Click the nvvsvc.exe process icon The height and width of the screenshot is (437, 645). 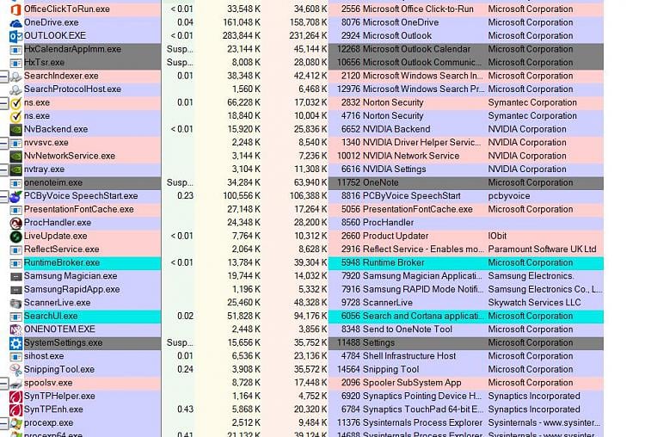point(15,143)
